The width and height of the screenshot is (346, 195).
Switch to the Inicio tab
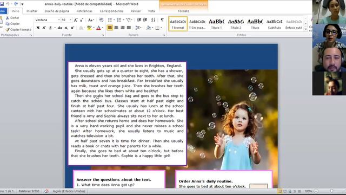(x=16, y=11)
